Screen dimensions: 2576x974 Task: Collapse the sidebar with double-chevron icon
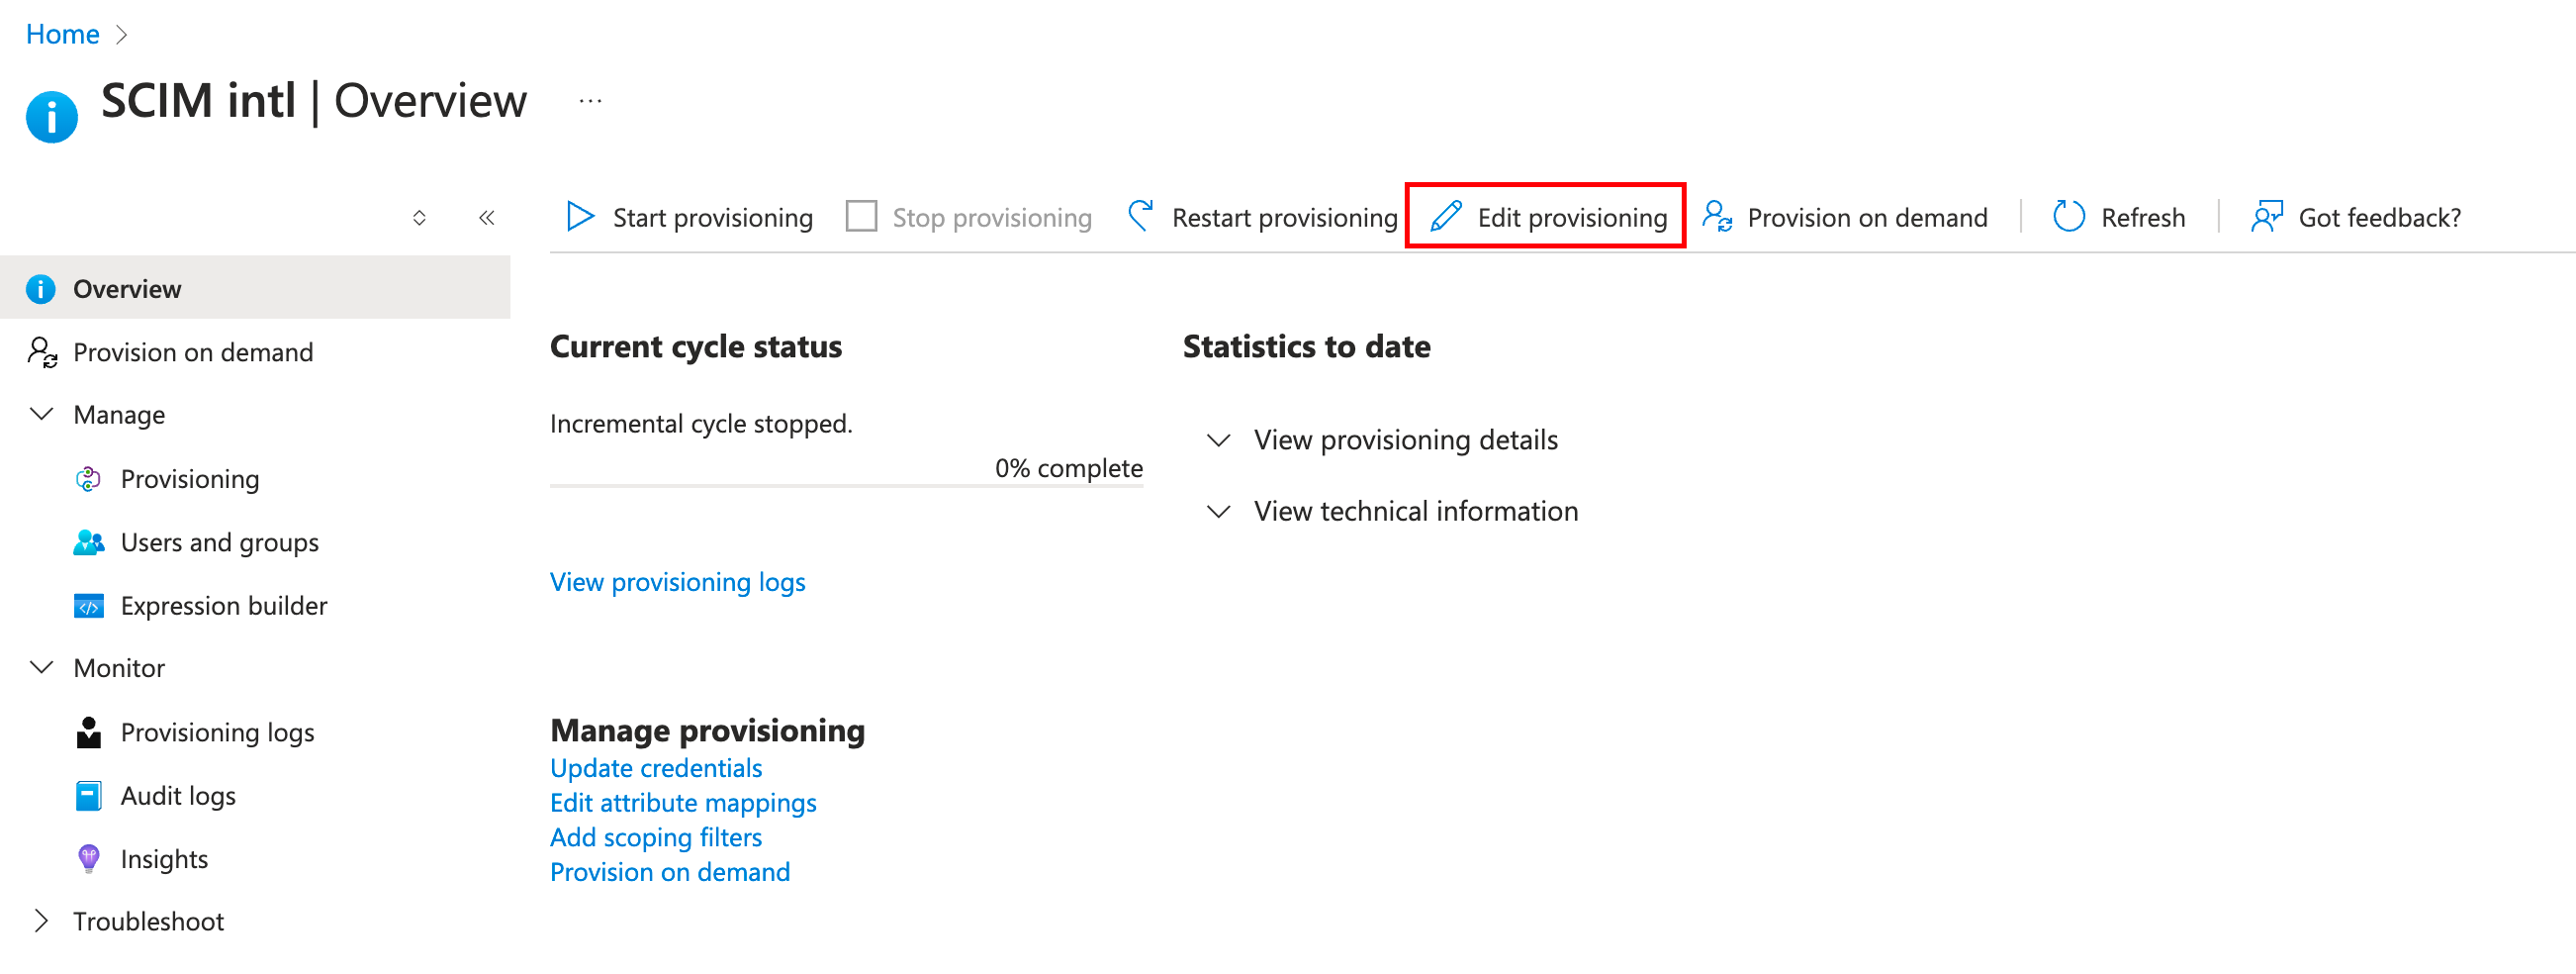click(487, 217)
